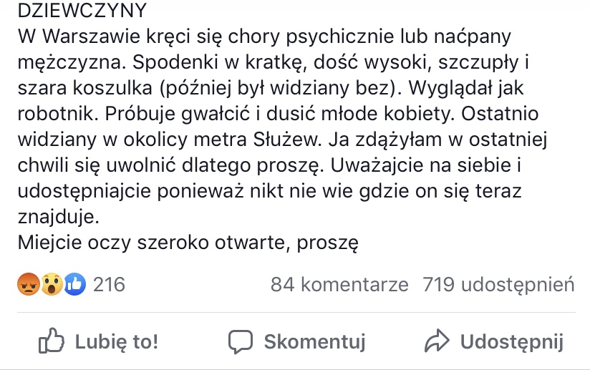Click the word 'znajduje.' in the post
The image size is (590, 370).
click(x=58, y=217)
